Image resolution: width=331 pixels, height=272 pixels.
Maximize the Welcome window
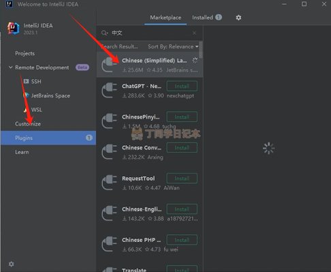point(304,4)
